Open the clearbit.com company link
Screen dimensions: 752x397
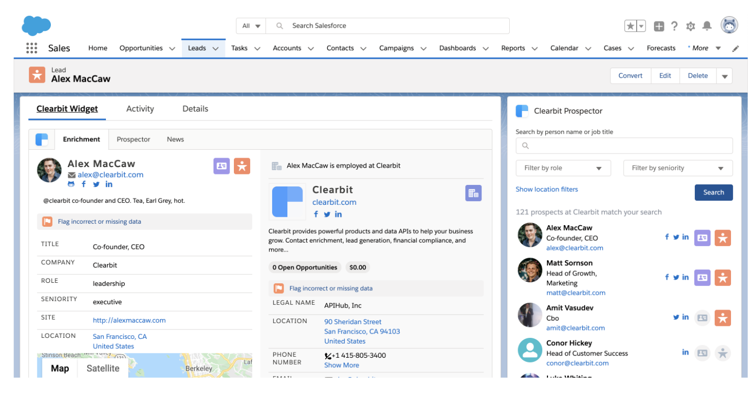(x=334, y=202)
